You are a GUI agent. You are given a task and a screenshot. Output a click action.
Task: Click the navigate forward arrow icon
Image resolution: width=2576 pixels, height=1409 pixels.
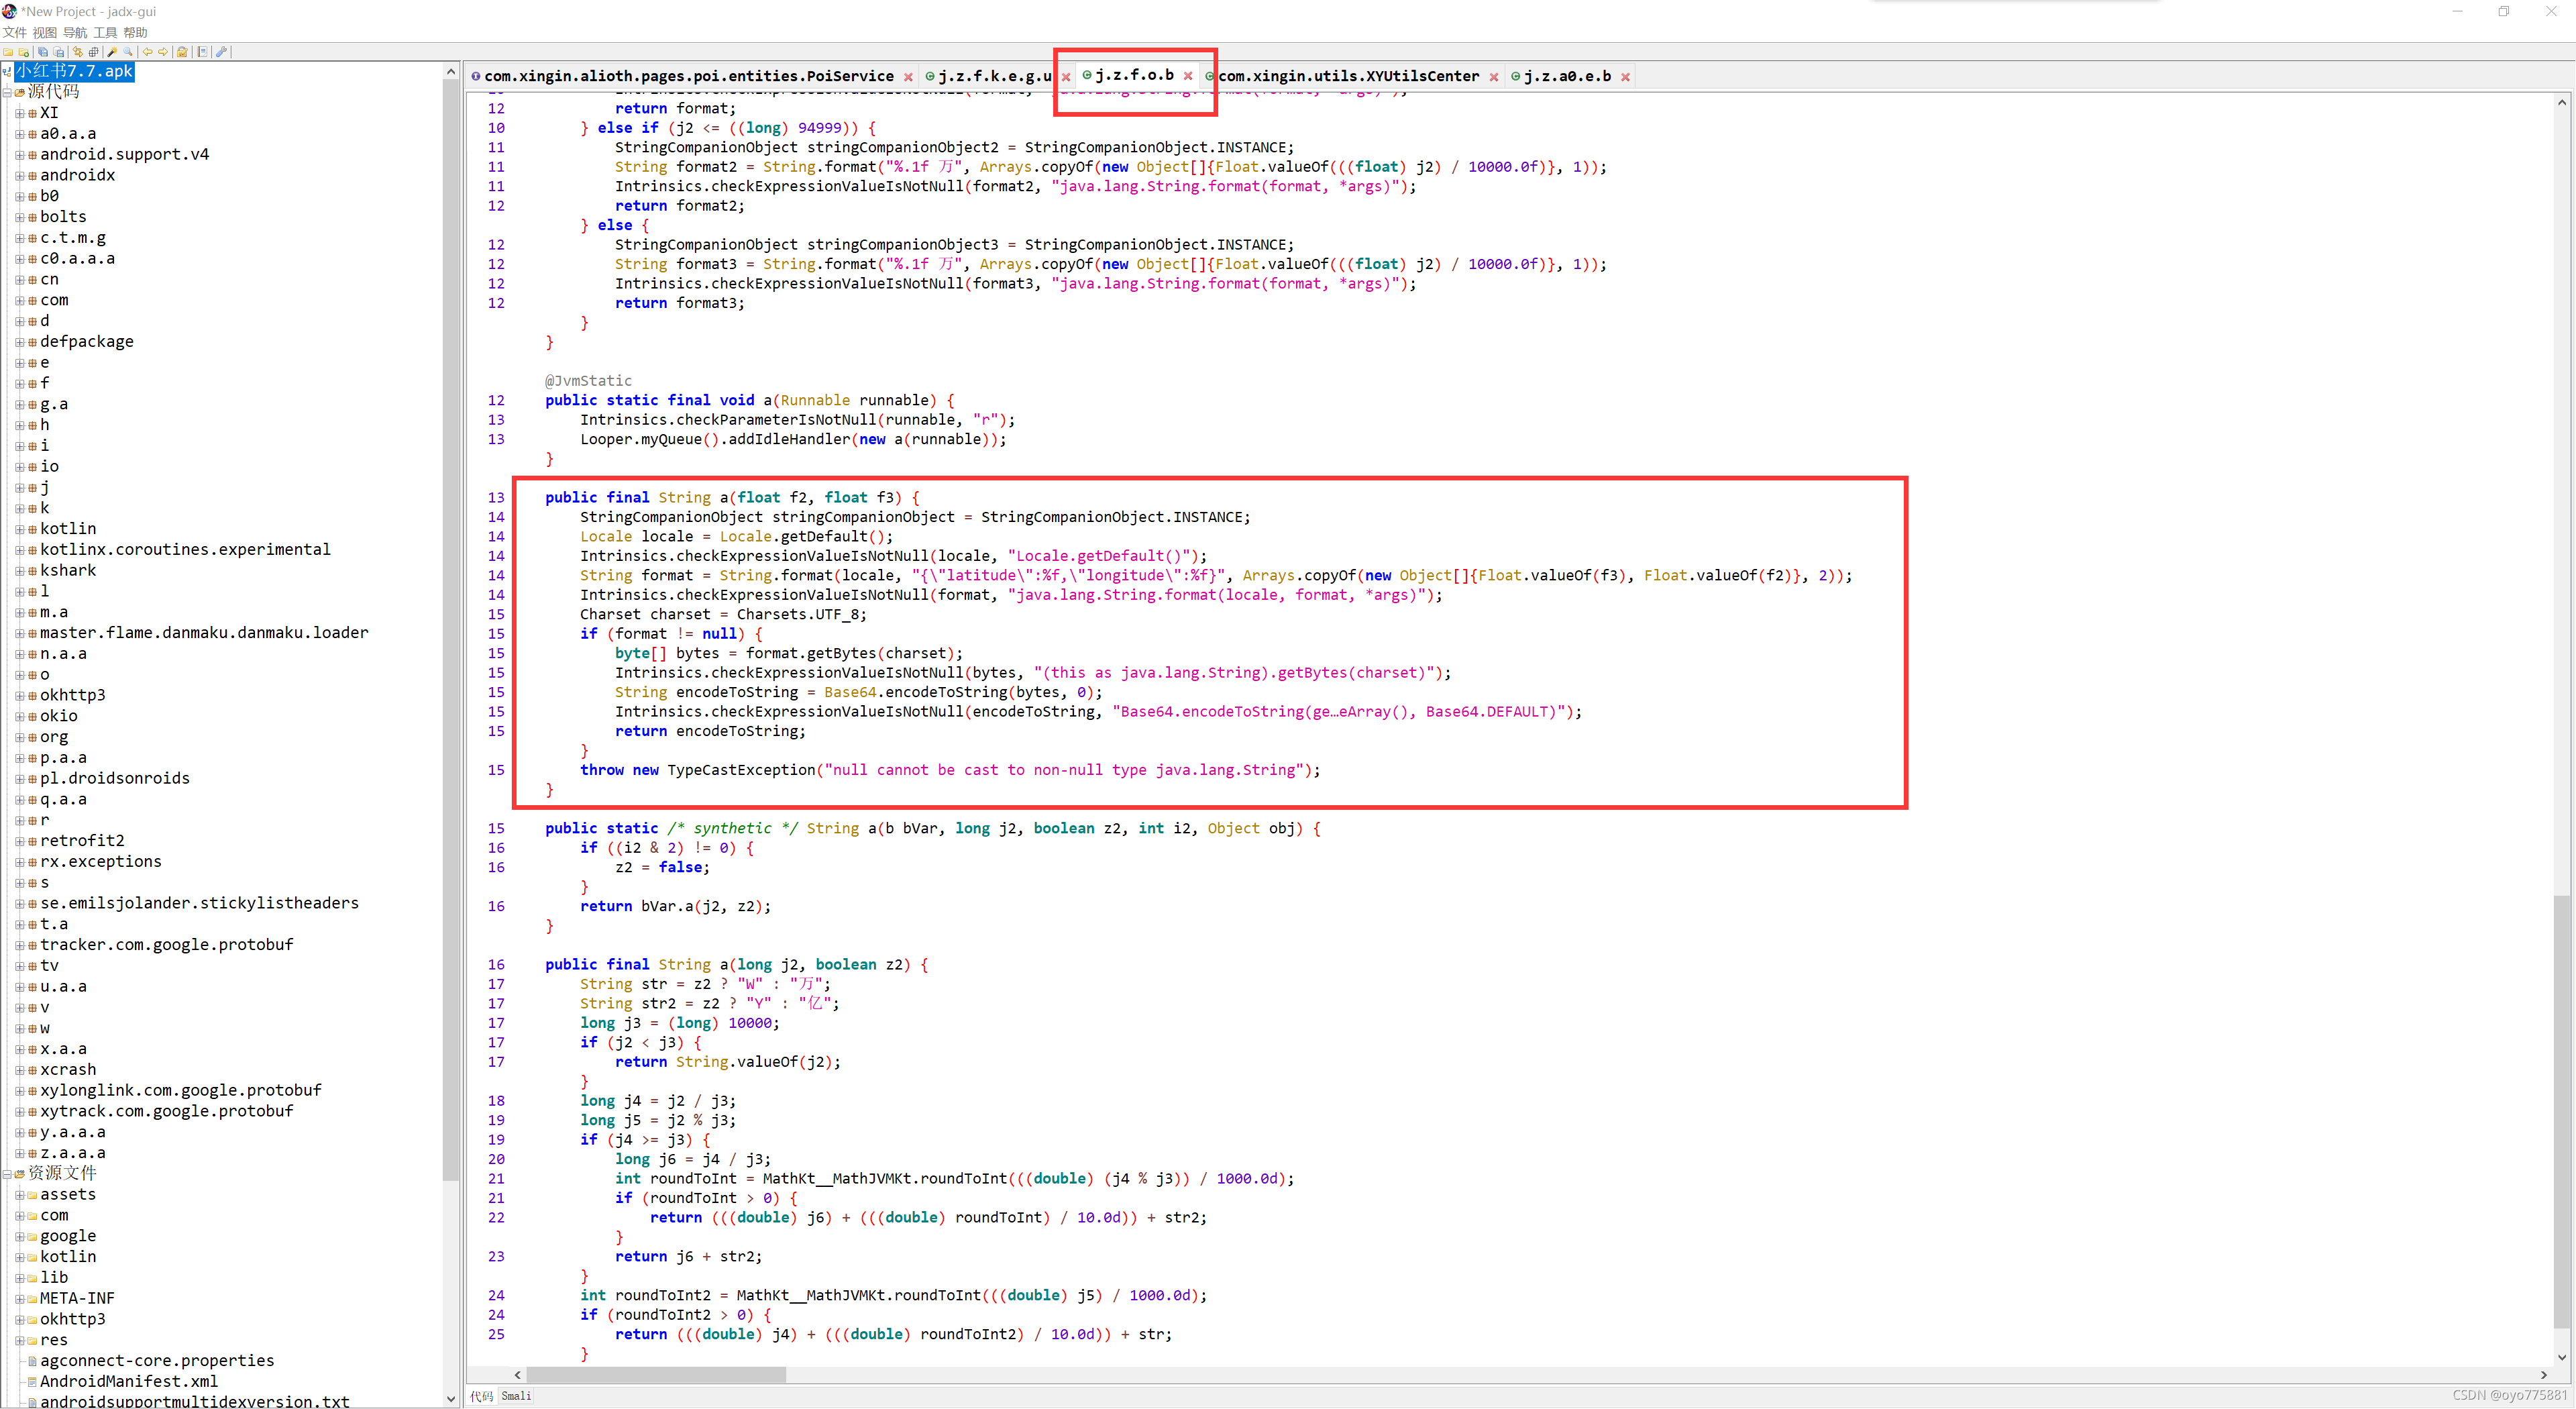[x=163, y=52]
